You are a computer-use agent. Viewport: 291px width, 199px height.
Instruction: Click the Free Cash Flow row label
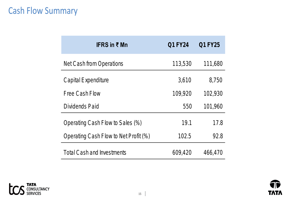tap(82, 94)
